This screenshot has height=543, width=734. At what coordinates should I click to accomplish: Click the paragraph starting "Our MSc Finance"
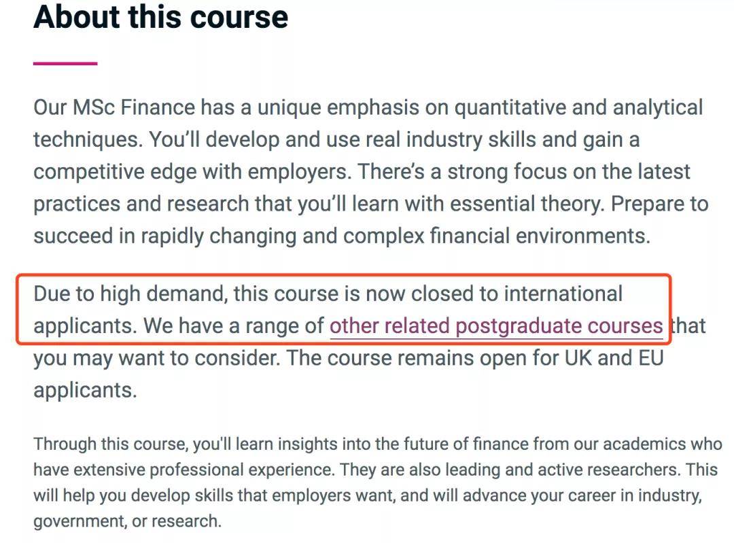coord(367,172)
